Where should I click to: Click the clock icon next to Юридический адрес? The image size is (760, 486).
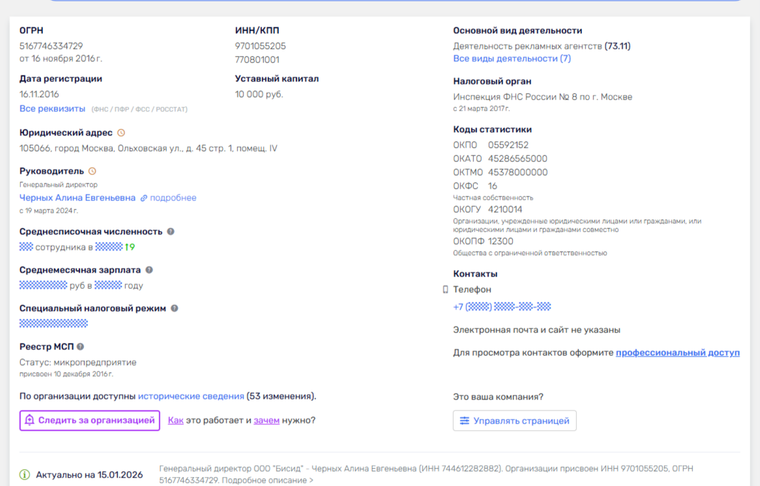click(x=121, y=133)
